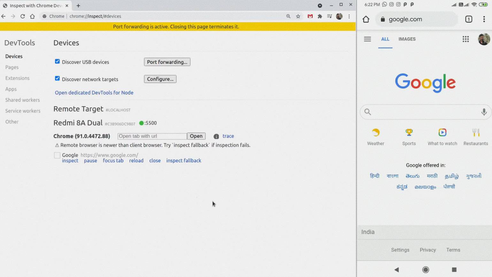492x277 pixels.
Task: Open the mobile tab switcher icon
Action: [x=468, y=19]
